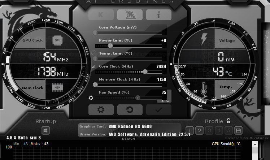Click the GPU chip icon in gauge
The height and width of the screenshot is (160, 270).
point(57,40)
